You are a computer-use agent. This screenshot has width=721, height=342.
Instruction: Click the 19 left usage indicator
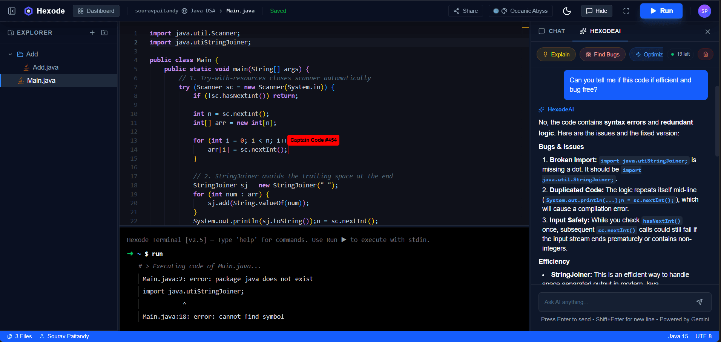681,55
